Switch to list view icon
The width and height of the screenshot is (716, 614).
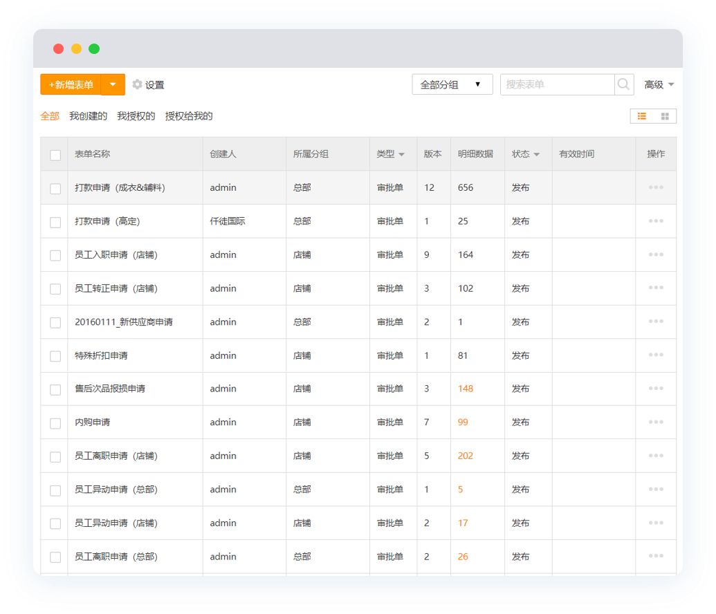tap(641, 116)
